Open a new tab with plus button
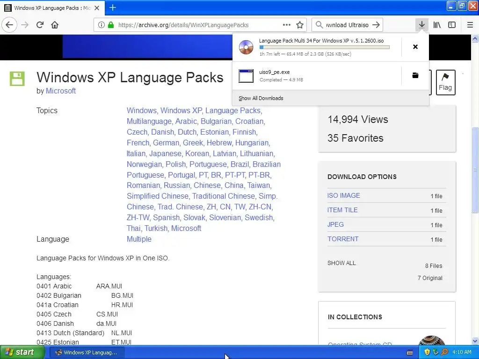The width and height of the screenshot is (479, 359). [113, 7]
